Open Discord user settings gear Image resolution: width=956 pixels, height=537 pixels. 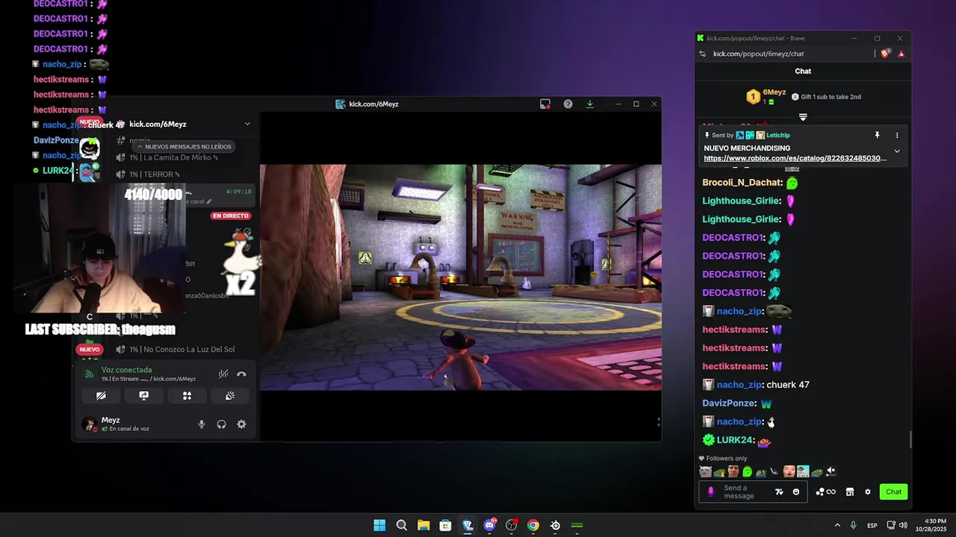[241, 424]
